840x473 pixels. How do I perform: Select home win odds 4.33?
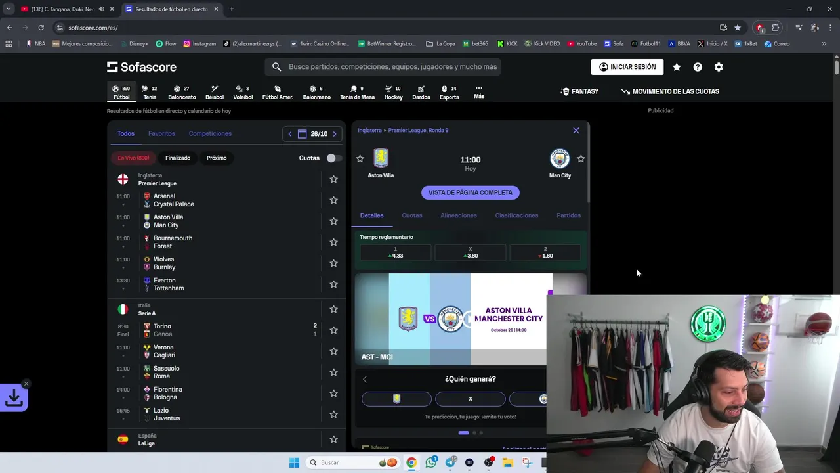click(396, 253)
